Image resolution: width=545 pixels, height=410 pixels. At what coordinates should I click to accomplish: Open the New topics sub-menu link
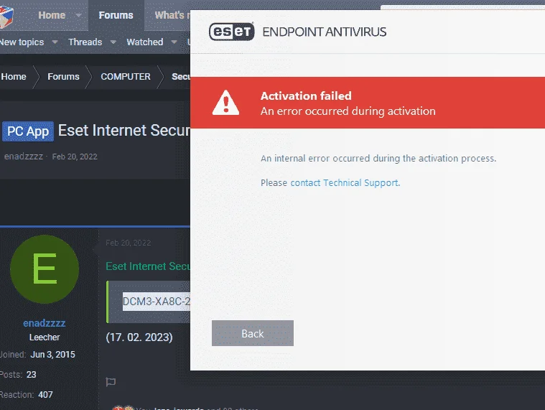pyautogui.click(x=22, y=42)
